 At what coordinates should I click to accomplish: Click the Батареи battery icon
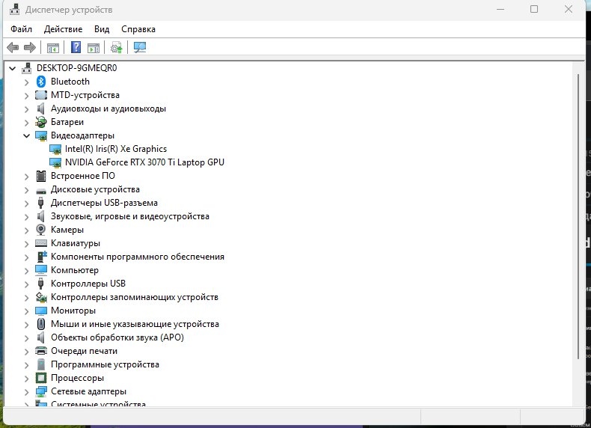pos(40,122)
